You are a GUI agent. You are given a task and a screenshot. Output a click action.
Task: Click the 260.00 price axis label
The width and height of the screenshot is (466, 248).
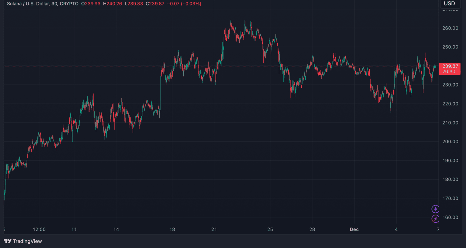click(450, 28)
